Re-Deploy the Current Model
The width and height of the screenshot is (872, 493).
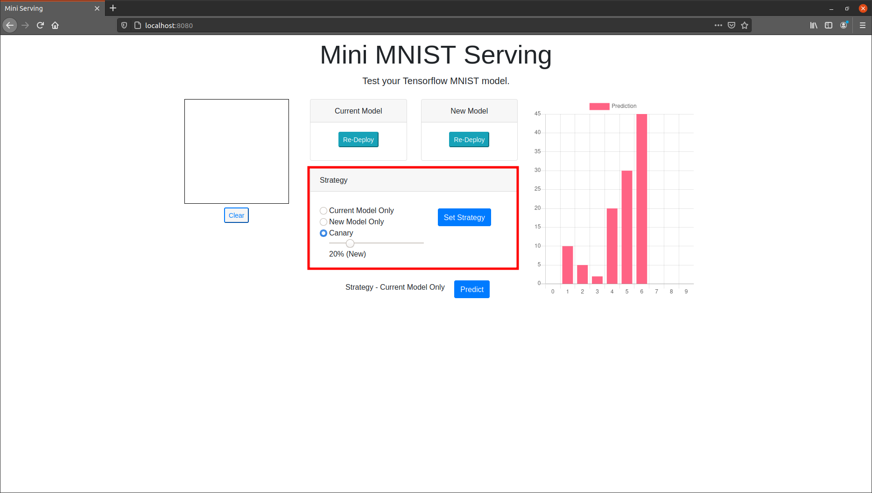tap(359, 140)
